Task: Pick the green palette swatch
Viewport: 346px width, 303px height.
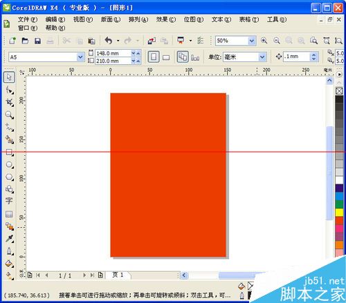Action: (339, 204)
